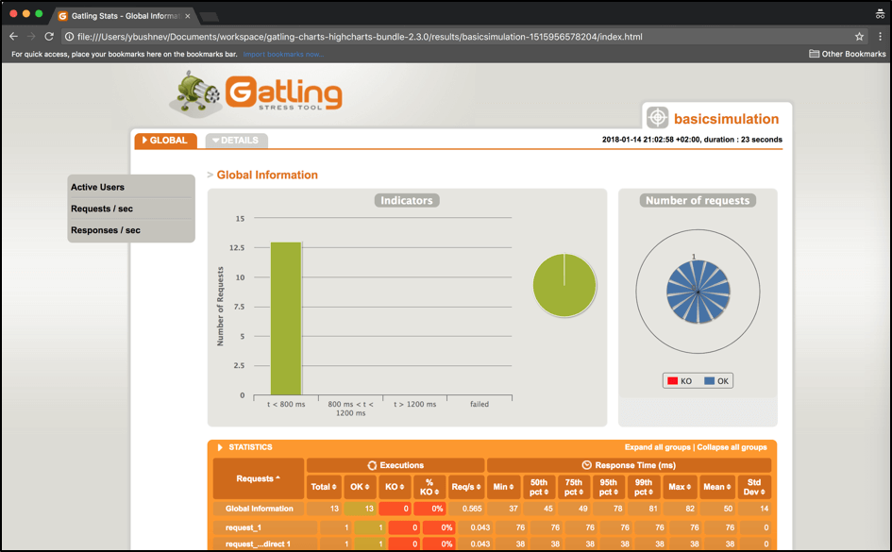Sort by KO column
Viewport: 892px width, 552px height.
click(395, 487)
